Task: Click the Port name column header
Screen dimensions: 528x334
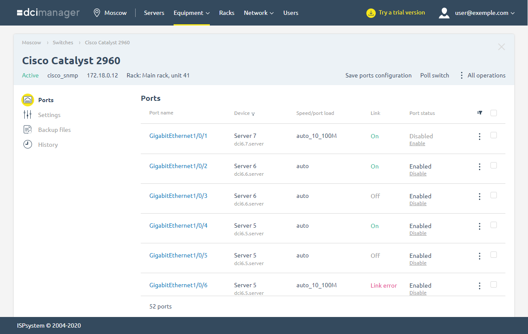Action: (x=161, y=113)
